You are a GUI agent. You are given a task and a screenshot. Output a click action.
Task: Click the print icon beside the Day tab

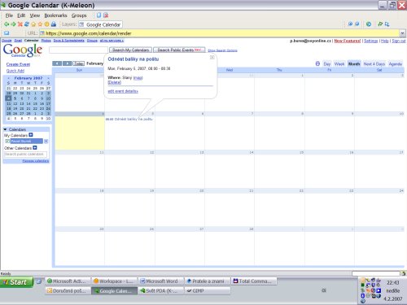(x=317, y=63)
